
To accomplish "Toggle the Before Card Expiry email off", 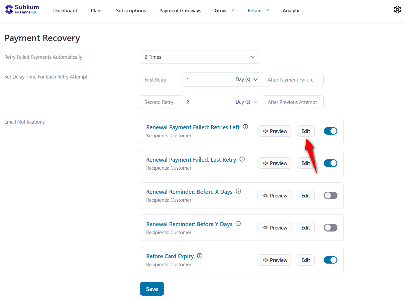I will [x=330, y=260].
